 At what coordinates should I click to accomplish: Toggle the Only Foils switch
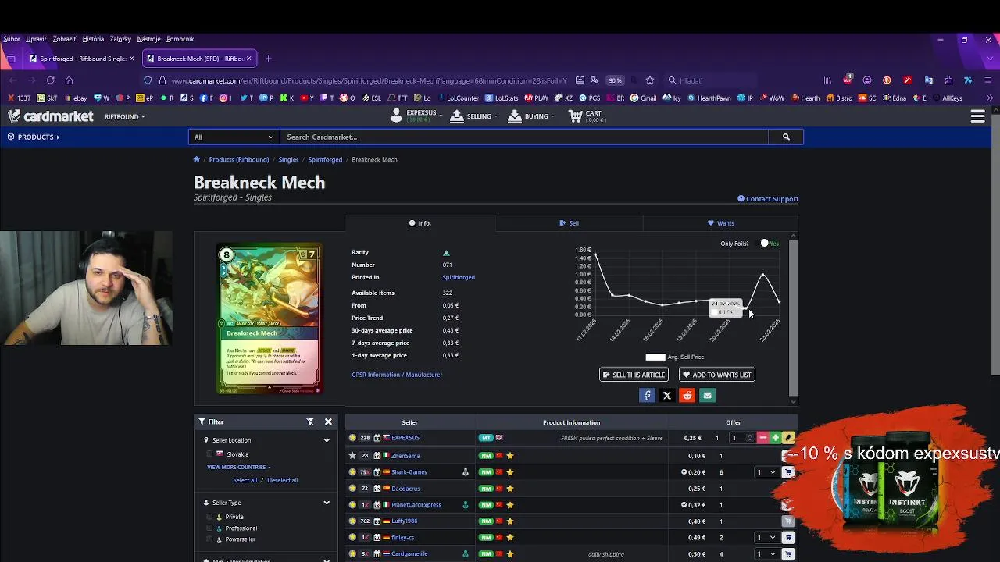tap(766, 244)
